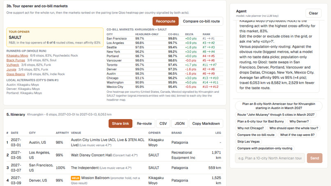Image resolution: width=331 pixels, height=186 pixels.
Task: Open the Jungle runner-up link
Action: tap(11, 69)
